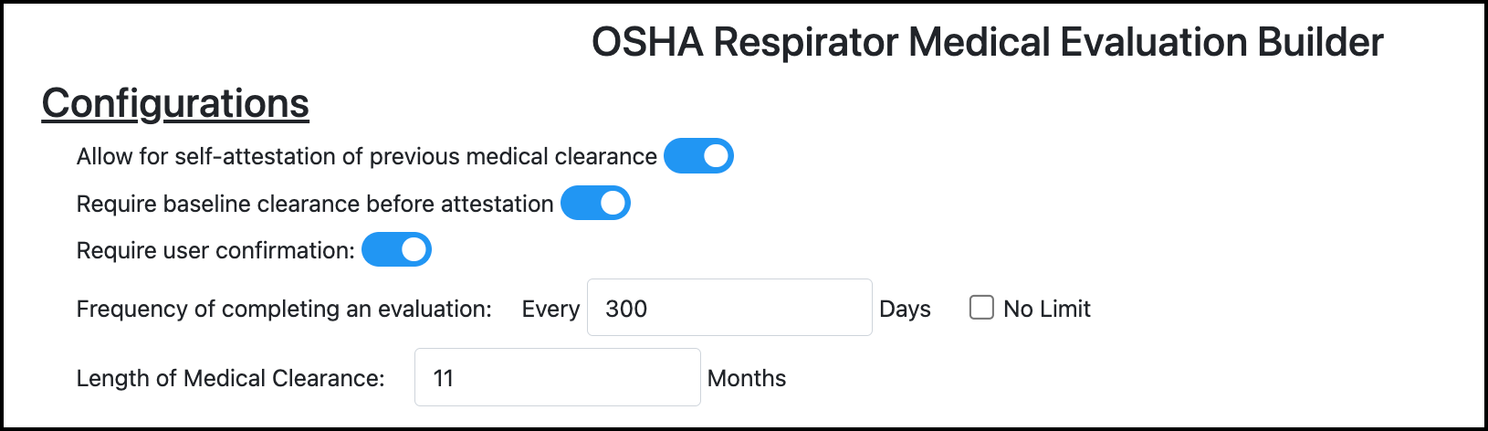
Task: Click the 'Days' unit text
Action: 905,310
